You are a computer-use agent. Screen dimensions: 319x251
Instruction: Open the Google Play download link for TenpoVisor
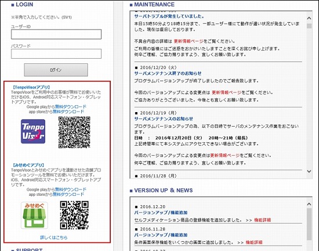71,107
